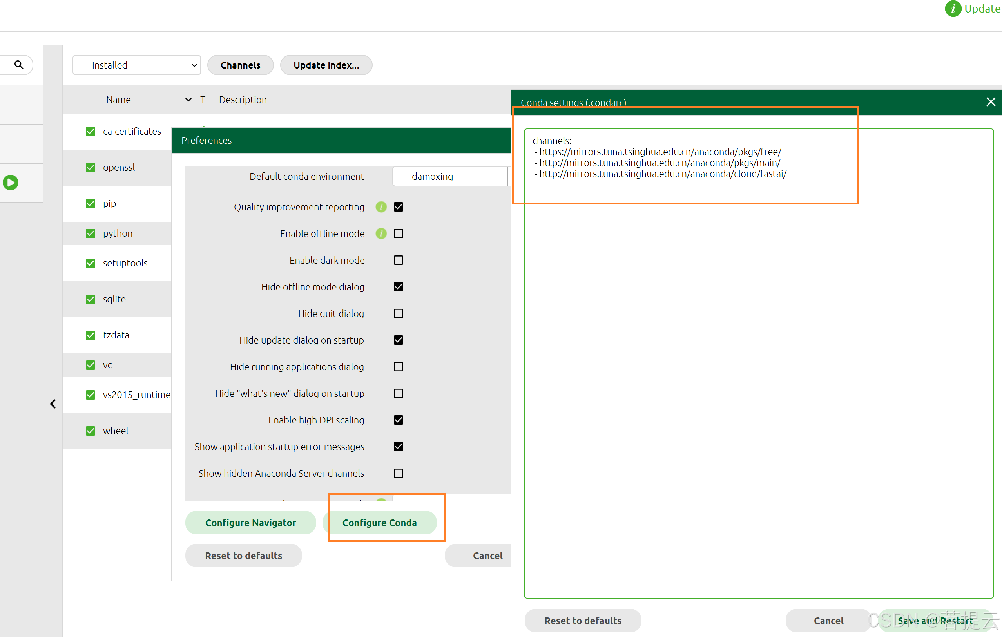This screenshot has height=637, width=1002.
Task: Click the Channels button
Action: (240, 65)
